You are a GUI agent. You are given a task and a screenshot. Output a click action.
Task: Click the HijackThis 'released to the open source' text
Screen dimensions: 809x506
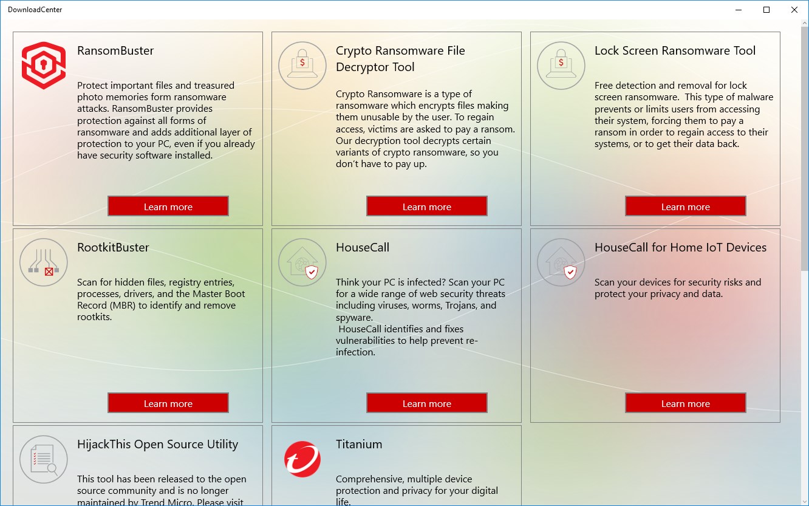(x=162, y=491)
